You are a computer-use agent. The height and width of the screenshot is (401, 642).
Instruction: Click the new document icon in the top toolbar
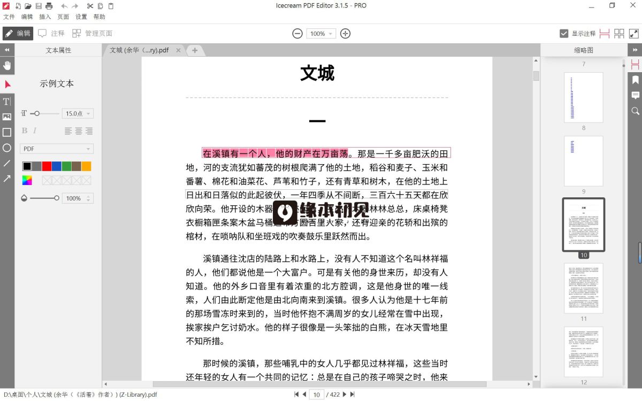point(18,6)
